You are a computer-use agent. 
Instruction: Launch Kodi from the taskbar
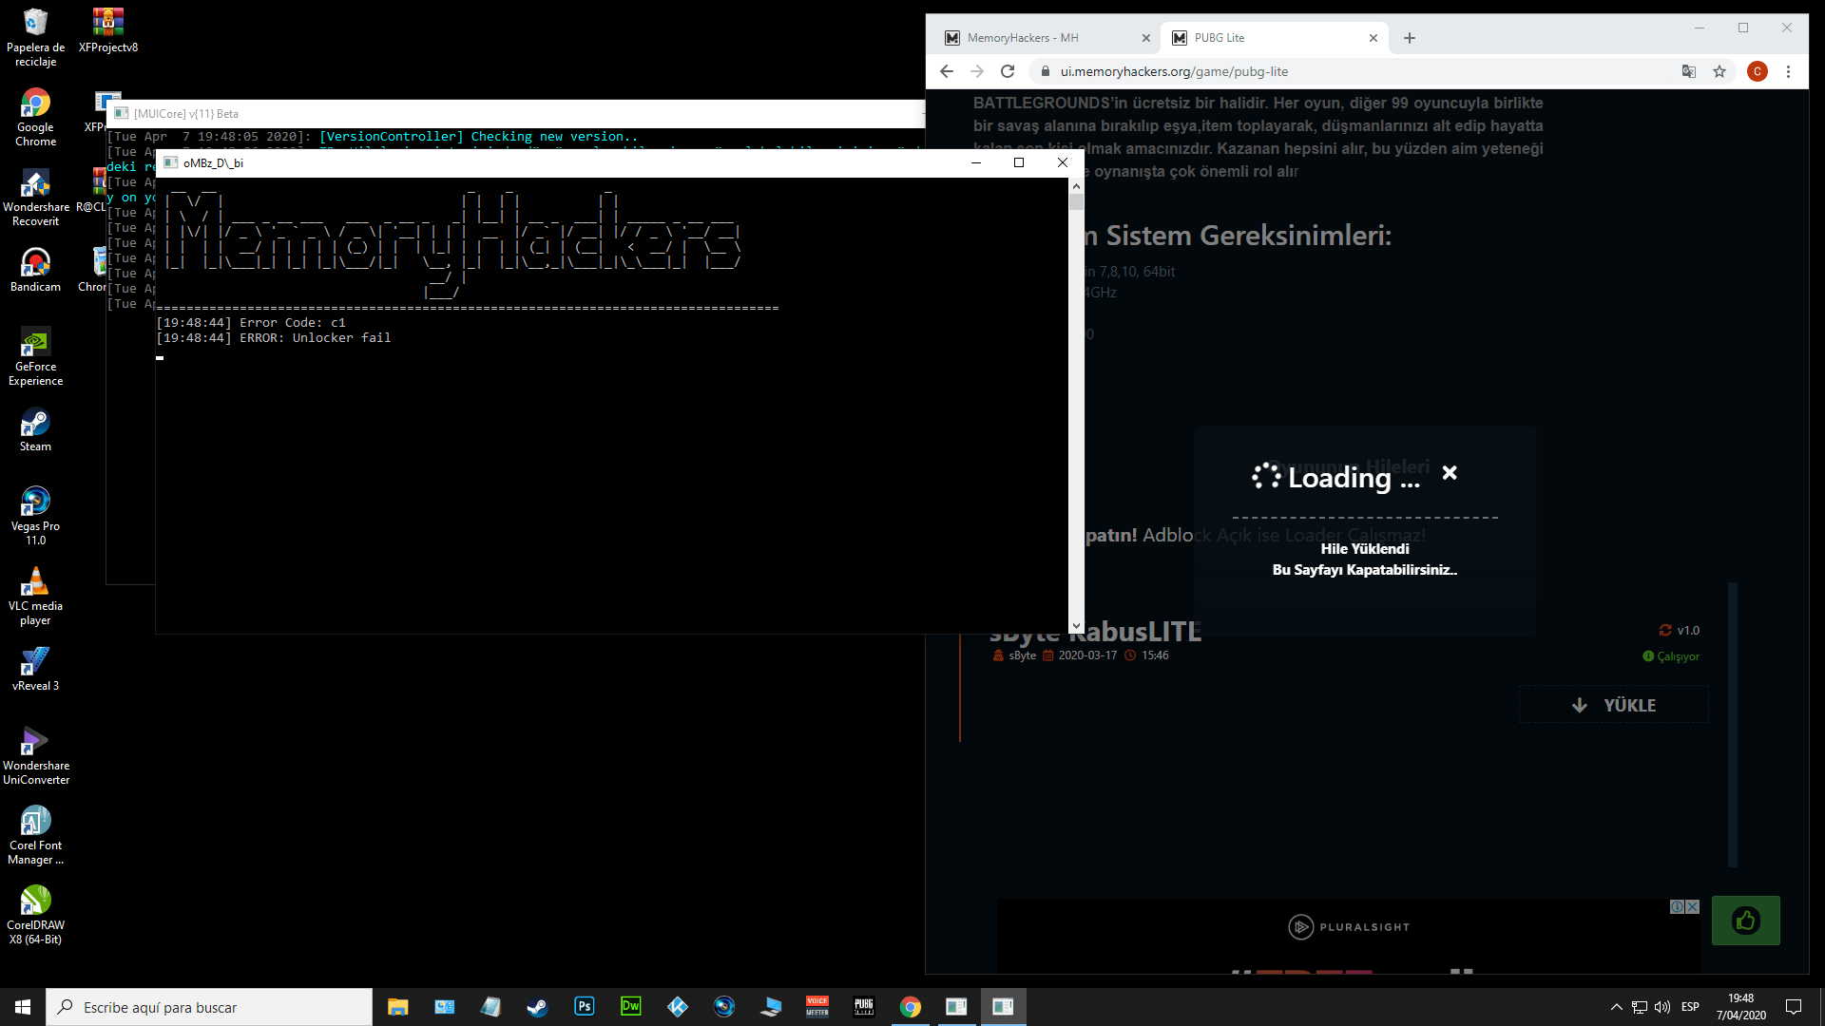(677, 1007)
